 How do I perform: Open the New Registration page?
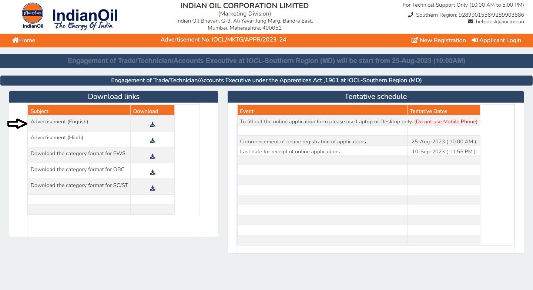tap(442, 40)
